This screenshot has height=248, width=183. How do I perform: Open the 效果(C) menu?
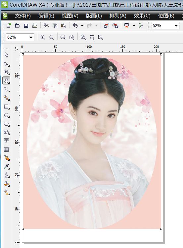pos(142,16)
